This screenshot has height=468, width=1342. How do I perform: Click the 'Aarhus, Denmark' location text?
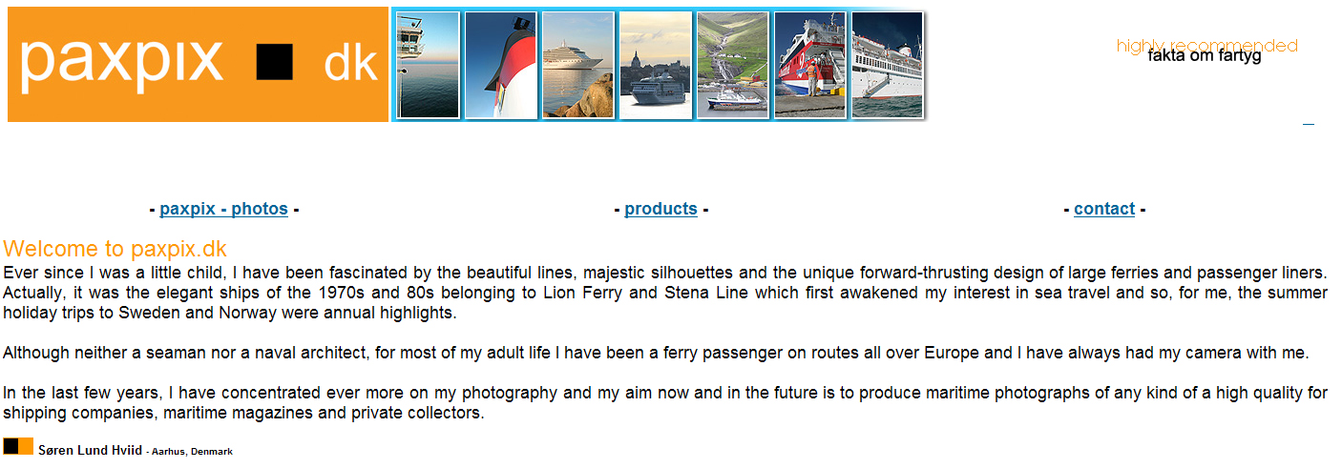point(192,452)
